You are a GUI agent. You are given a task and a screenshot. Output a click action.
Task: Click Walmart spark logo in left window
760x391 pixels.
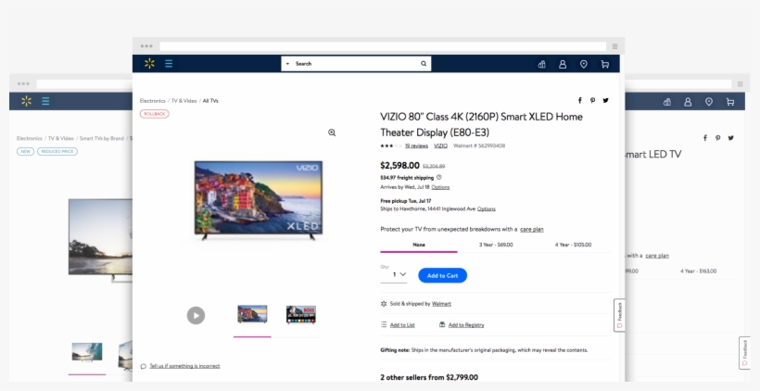[26, 101]
